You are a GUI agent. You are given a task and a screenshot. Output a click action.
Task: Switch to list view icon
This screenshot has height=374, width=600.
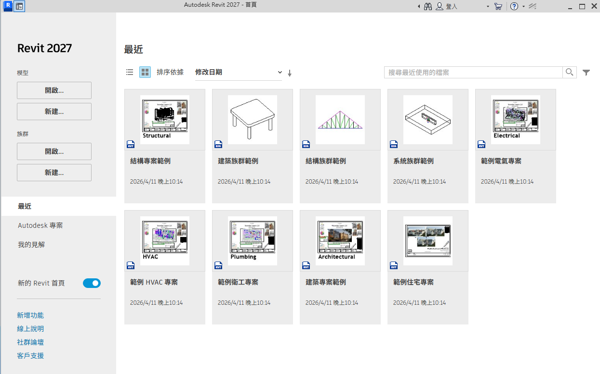130,72
